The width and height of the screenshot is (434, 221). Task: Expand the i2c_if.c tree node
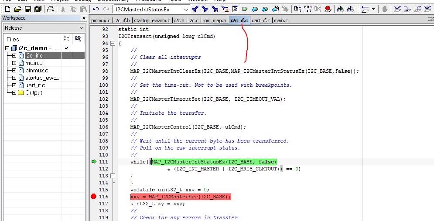(x=14, y=56)
